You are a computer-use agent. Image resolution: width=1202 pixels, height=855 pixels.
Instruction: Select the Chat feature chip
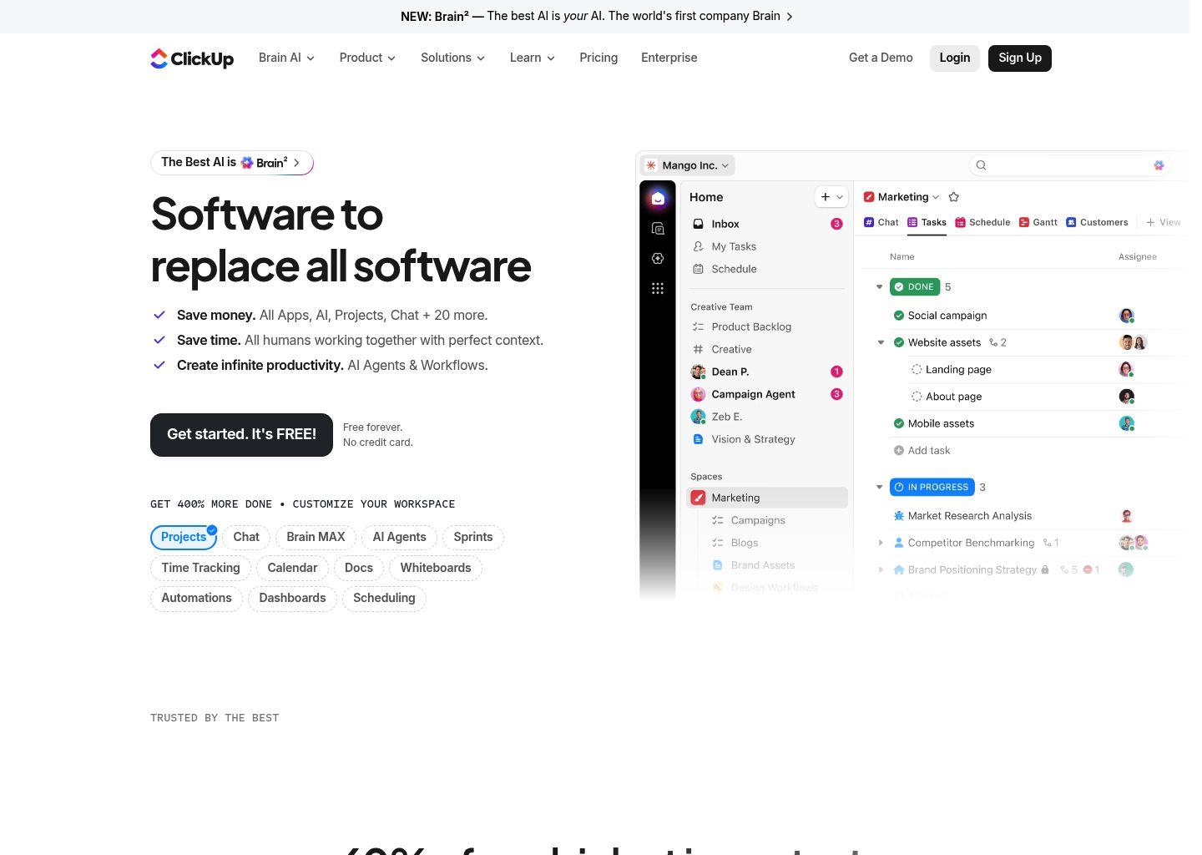[246, 538]
